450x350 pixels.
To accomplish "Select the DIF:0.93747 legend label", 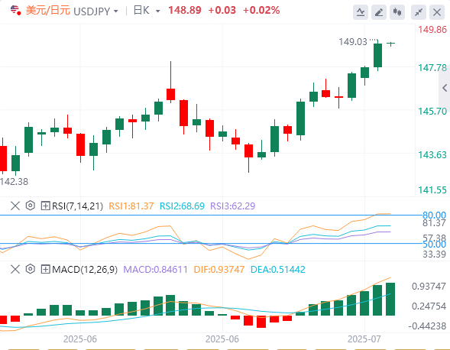I will pyautogui.click(x=219, y=269).
